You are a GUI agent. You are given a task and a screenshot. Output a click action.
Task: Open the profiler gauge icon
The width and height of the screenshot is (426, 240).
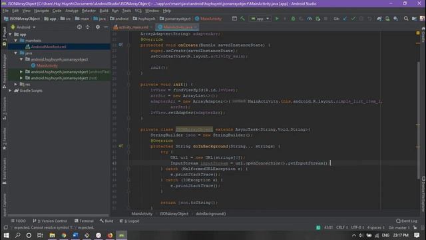(310, 19)
